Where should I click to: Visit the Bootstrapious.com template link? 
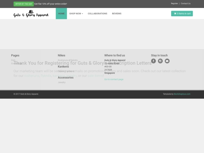click(x=182, y=94)
